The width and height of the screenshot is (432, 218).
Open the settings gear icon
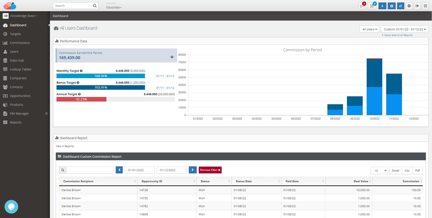tap(409, 6)
